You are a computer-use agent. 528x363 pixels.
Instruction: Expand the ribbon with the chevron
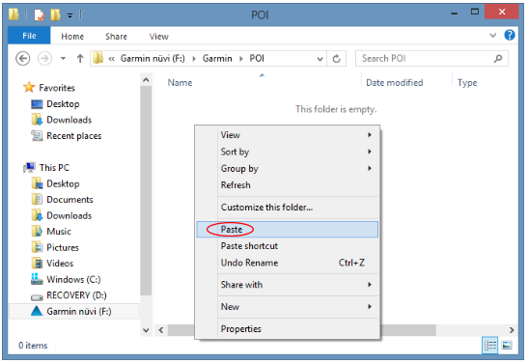(x=493, y=35)
